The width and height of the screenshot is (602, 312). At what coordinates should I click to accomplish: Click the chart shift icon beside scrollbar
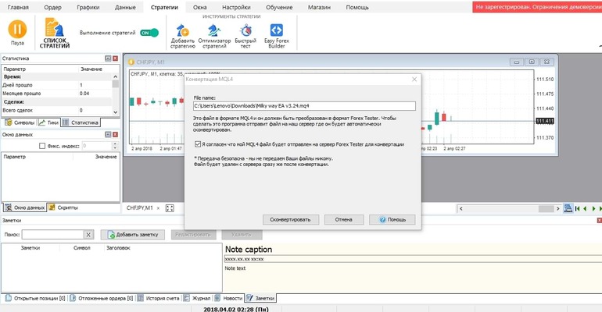pyautogui.click(x=568, y=208)
